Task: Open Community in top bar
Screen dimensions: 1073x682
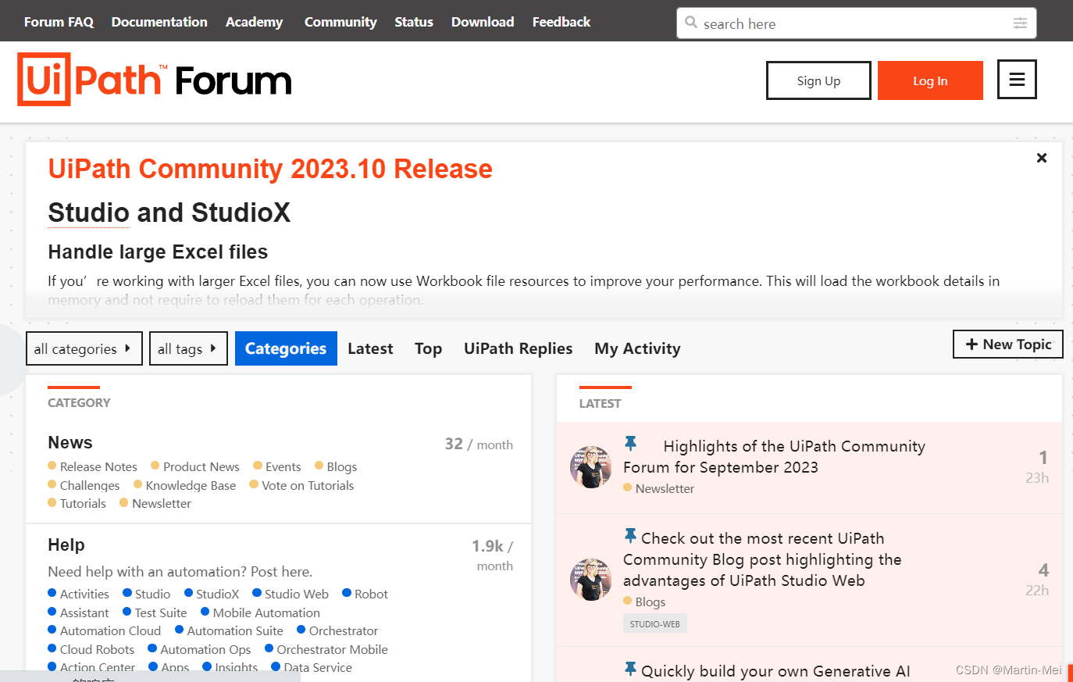Action: click(x=340, y=22)
